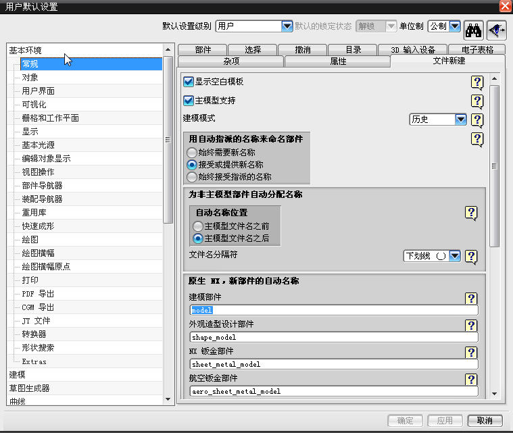This screenshot has height=433, width=513.
Task: Toggle 显示空白模板 checkbox
Action: (x=189, y=82)
